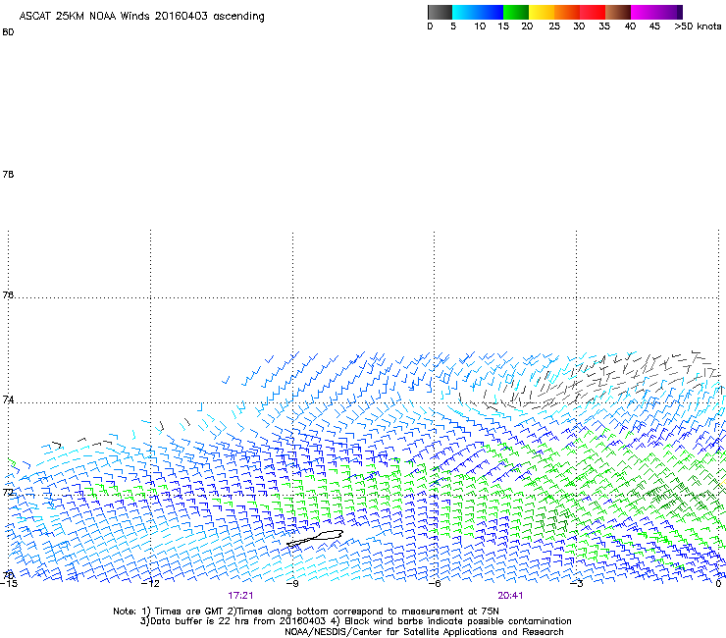The height and width of the screenshot is (638, 726).
Task: Click the '74' latitude axis label
Action: point(8,399)
